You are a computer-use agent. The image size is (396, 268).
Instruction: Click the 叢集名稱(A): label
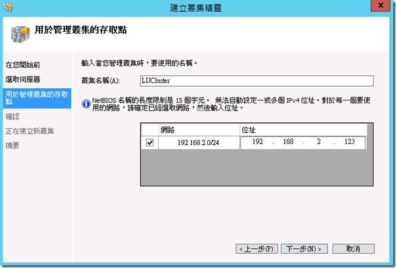(101, 81)
